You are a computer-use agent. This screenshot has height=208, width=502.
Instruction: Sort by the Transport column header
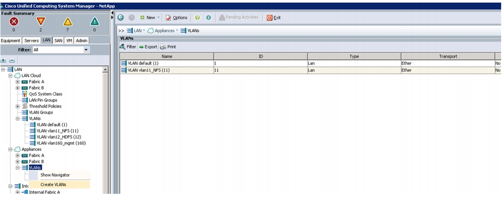pos(448,56)
